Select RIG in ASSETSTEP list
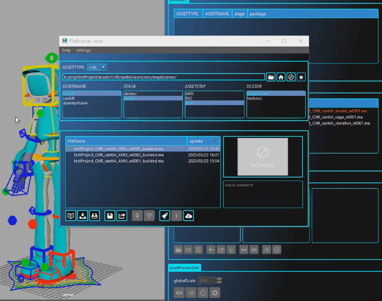 [215, 98]
